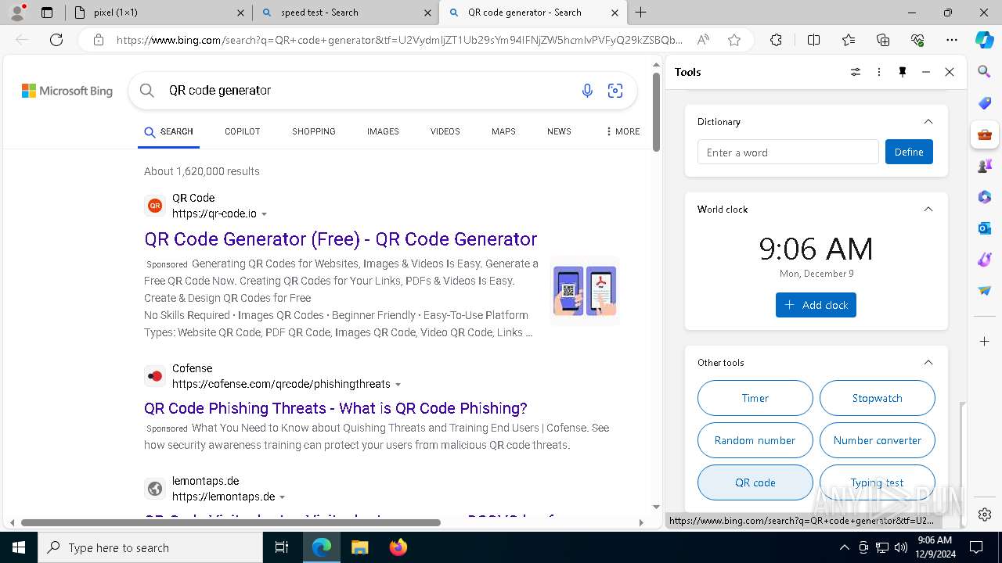Open QR Code Phishing Threats link
The width and height of the screenshot is (1002, 563).
point(336,408)
